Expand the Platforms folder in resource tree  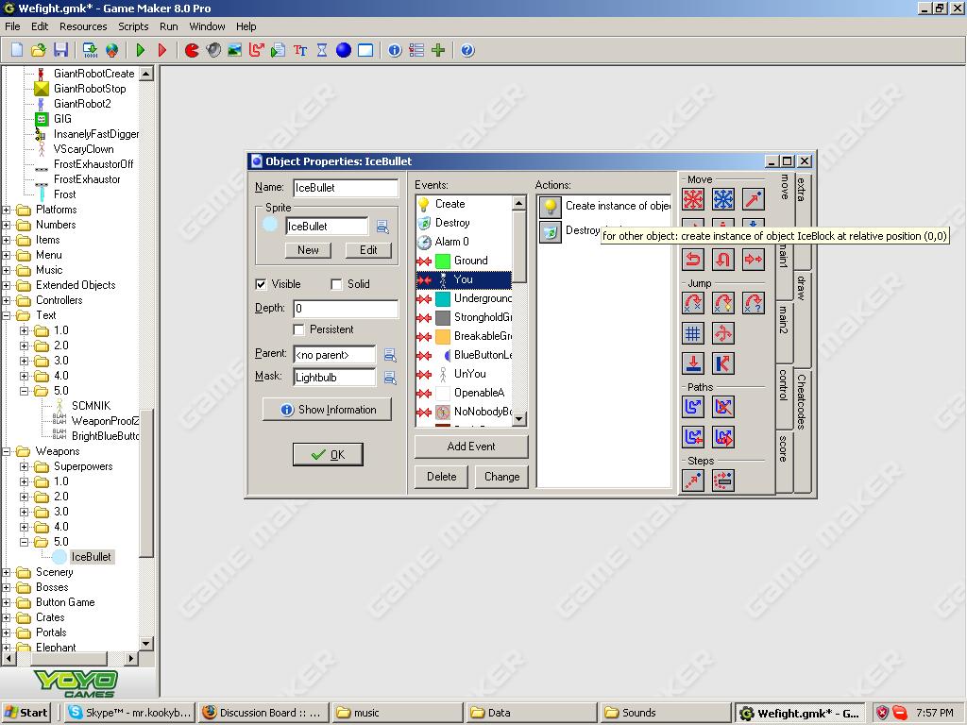point(7,210)
